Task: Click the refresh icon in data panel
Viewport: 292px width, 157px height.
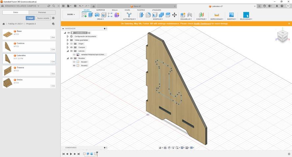Action: [49, 6]
